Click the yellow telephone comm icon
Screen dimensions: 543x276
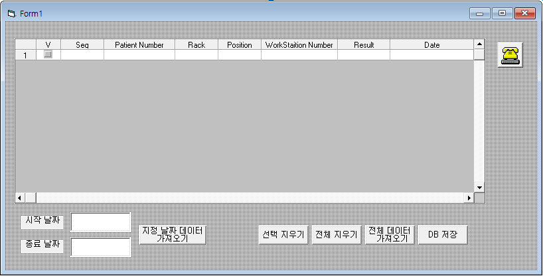pos(510,55)
